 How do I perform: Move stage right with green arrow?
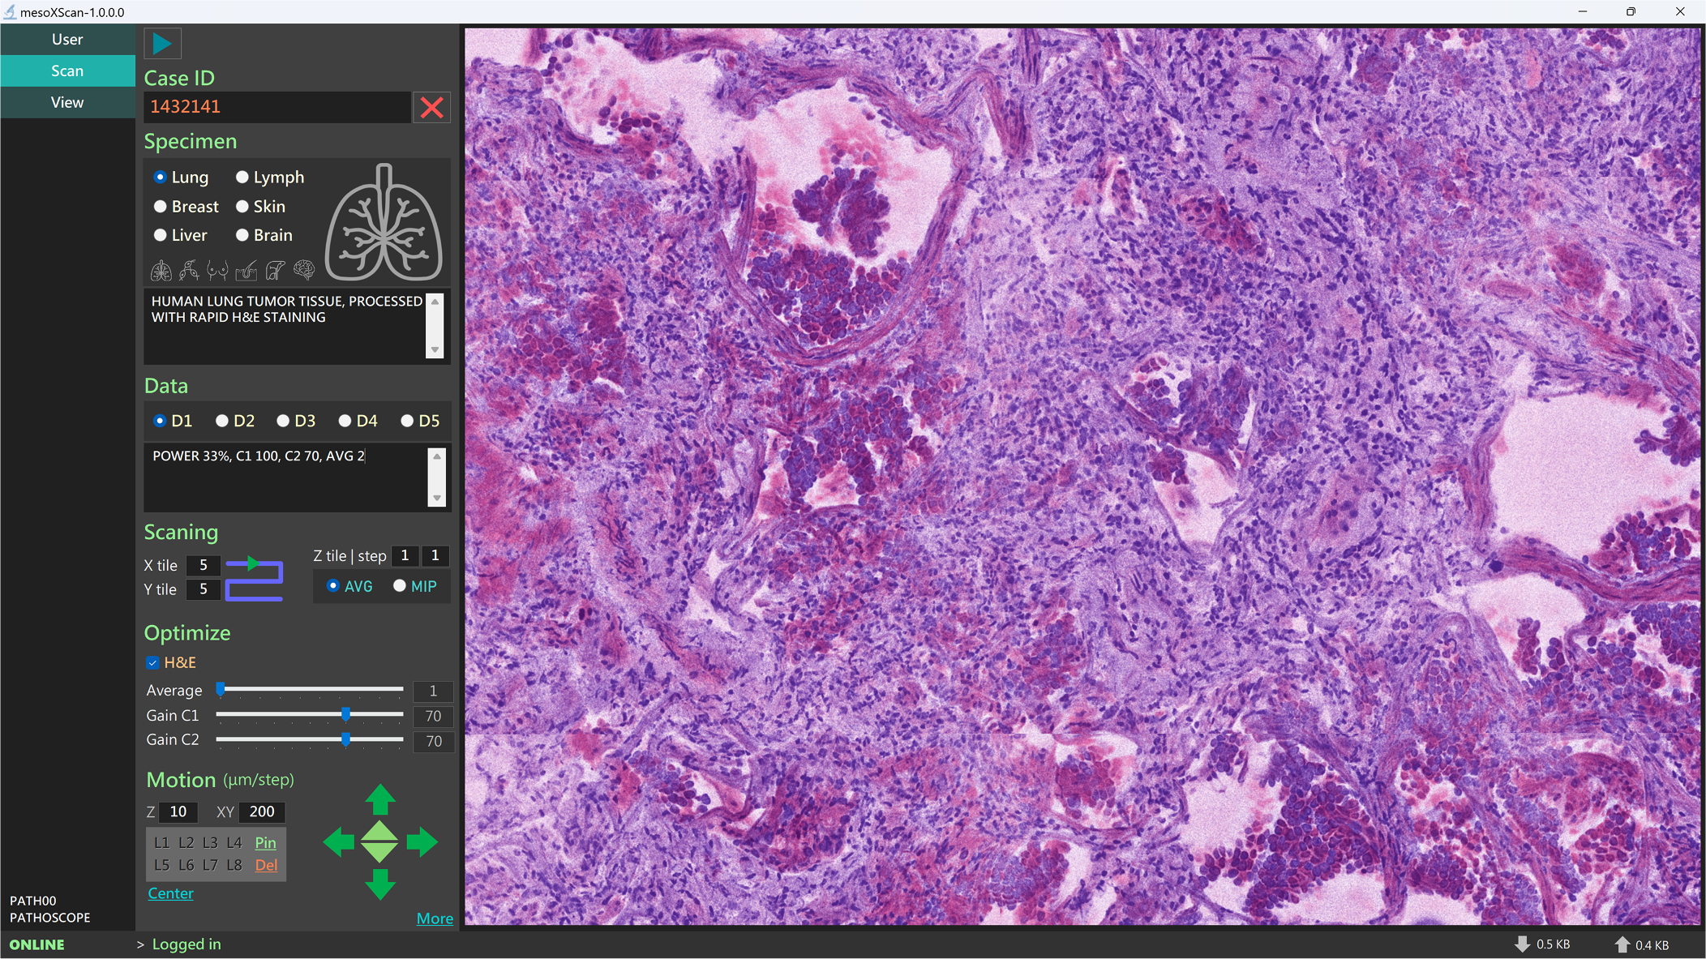(x=422, y=842)
